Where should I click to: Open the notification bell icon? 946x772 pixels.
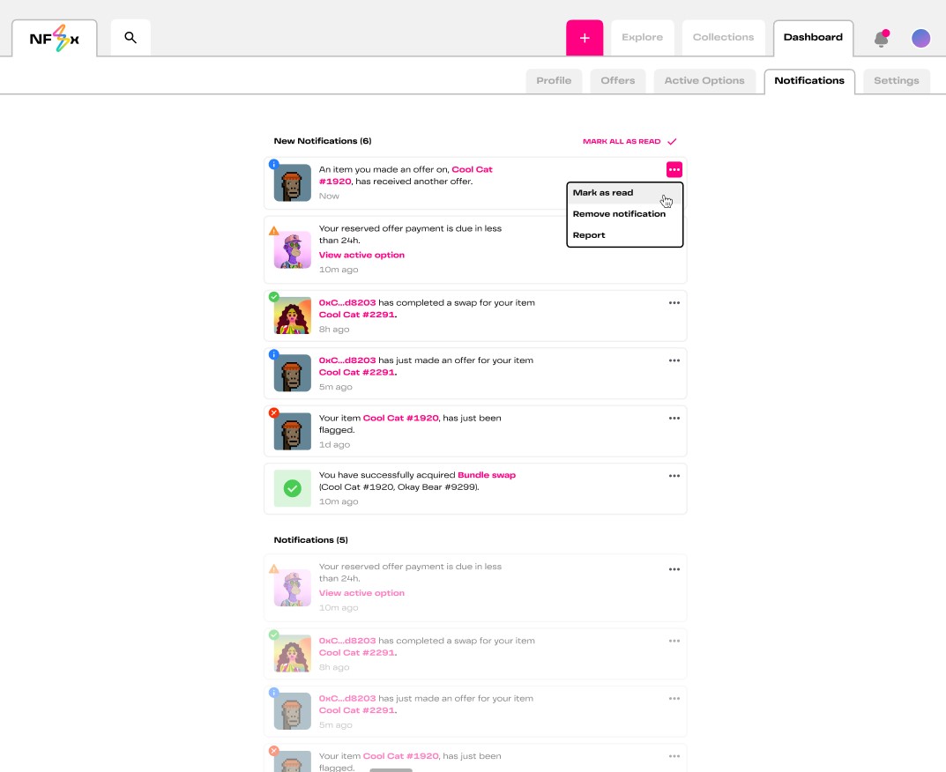tap(881, 39)
